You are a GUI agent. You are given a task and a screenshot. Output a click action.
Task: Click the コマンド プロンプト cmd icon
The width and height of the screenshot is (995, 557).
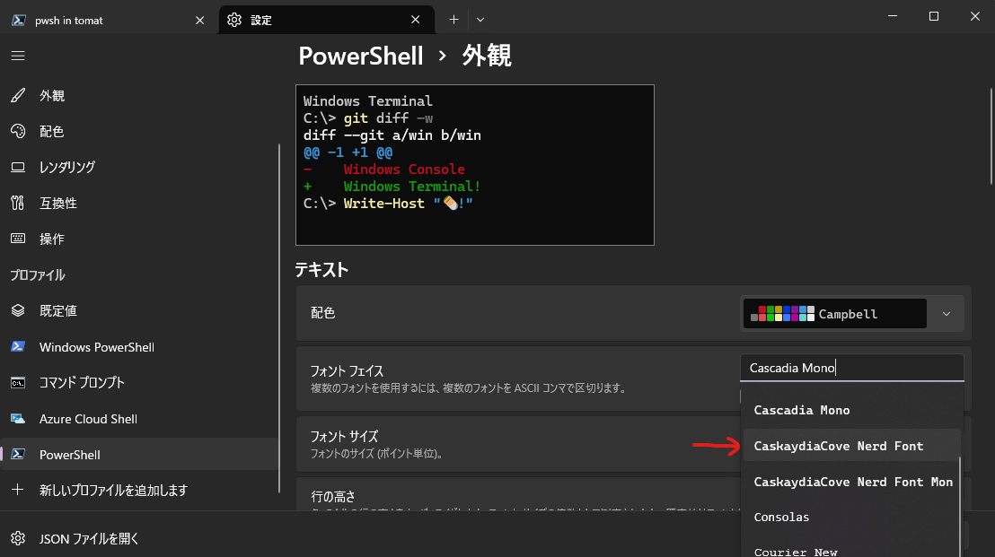click(x=18, y=383)
